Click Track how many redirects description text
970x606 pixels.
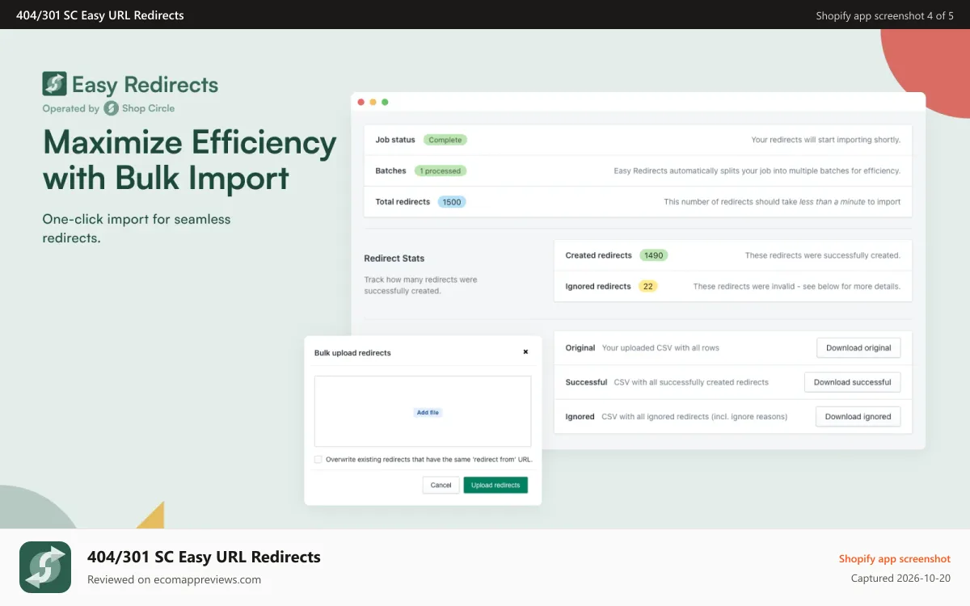tap(420, 285)
